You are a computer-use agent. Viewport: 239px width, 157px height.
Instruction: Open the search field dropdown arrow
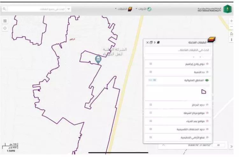click(x=69, y=9)
